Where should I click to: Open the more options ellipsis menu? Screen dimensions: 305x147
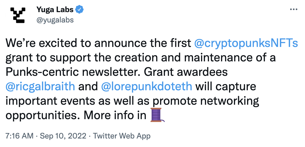[294, 10]
